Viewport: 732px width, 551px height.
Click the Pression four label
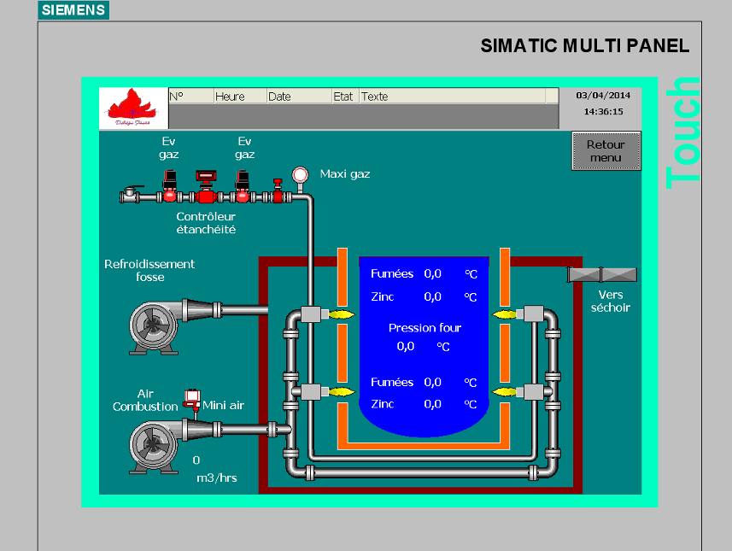click(x=425, y=328)
